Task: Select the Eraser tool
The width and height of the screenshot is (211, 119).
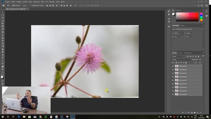Action: tap(3, 43)
